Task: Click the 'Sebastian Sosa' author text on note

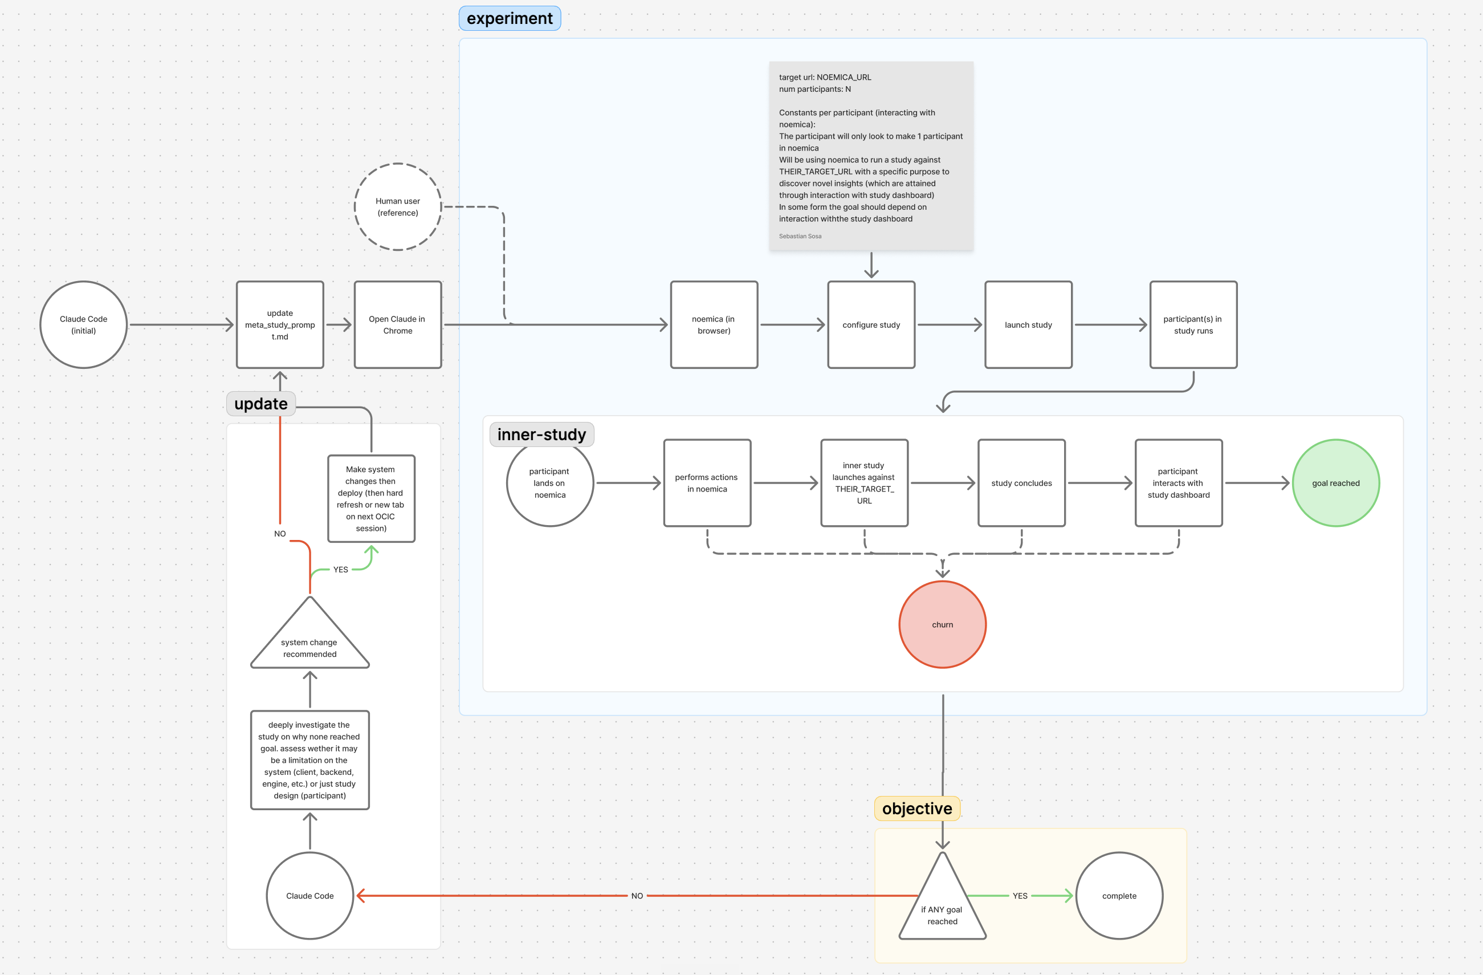Action: click(800, 236)
